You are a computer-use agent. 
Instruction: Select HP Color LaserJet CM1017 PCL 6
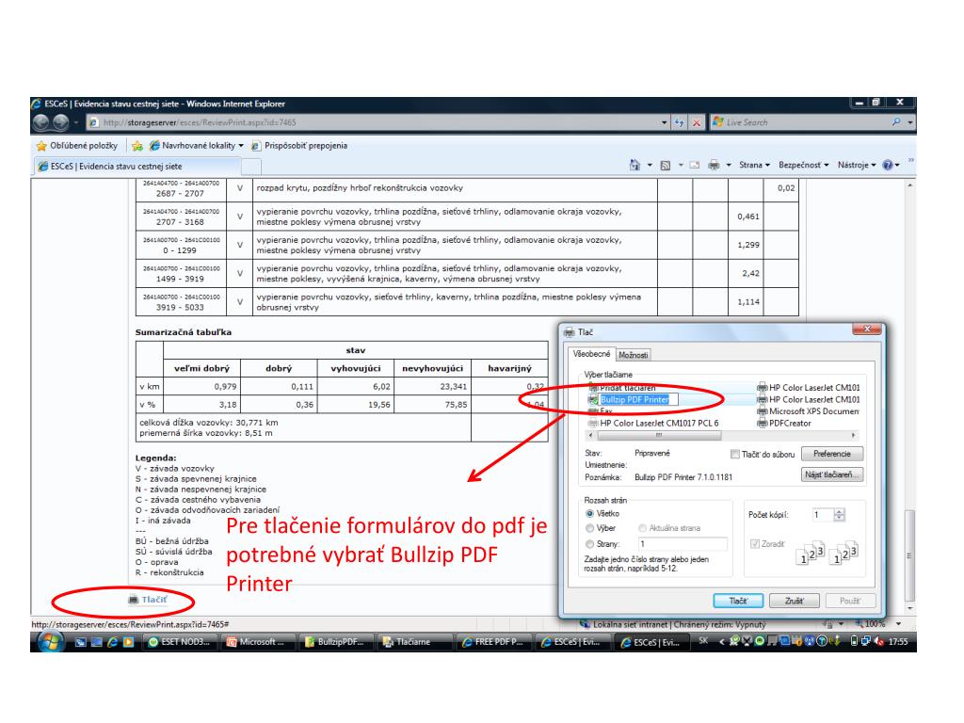click(653, 423)
